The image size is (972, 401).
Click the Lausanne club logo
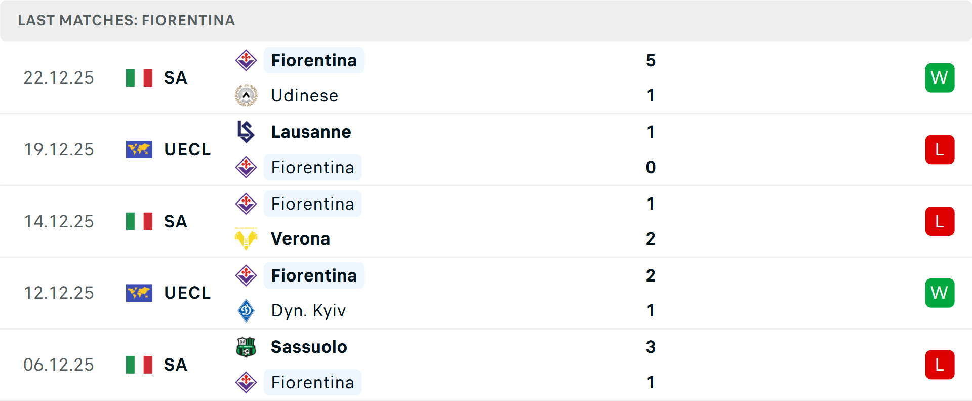point(246,132)
